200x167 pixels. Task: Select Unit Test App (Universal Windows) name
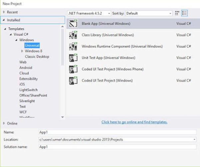[x=108, y=58]
